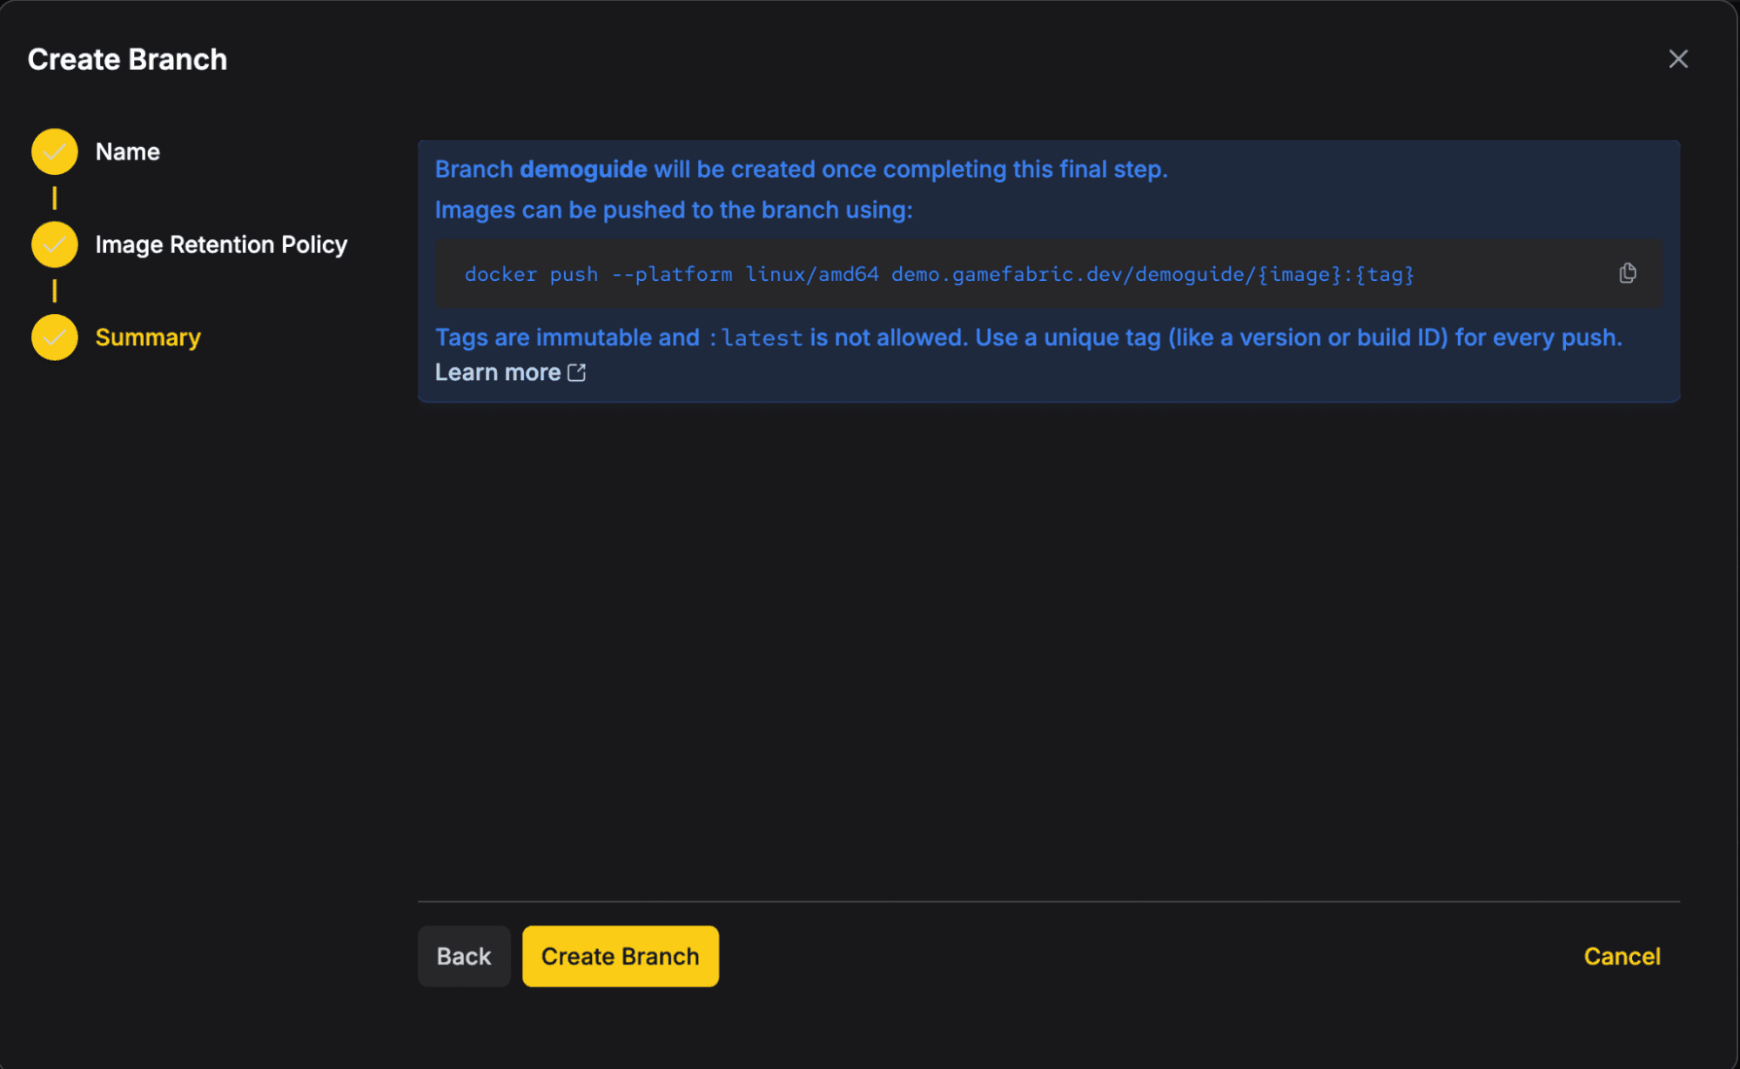Click the bold demoguide branch name
1740x1069 pixels.
(583, 169)
